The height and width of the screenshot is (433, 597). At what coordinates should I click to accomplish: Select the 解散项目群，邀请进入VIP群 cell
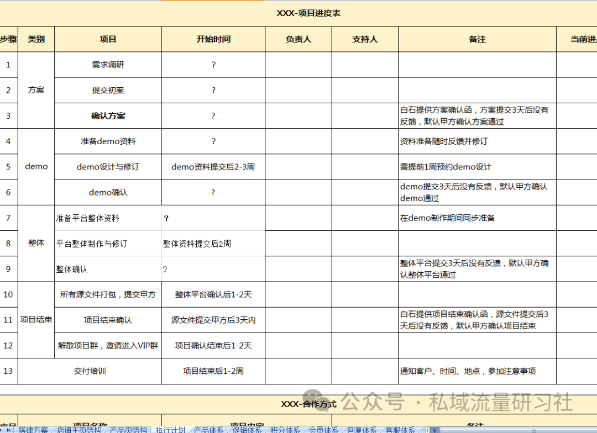pyautogui.click(x=108, y=346)
